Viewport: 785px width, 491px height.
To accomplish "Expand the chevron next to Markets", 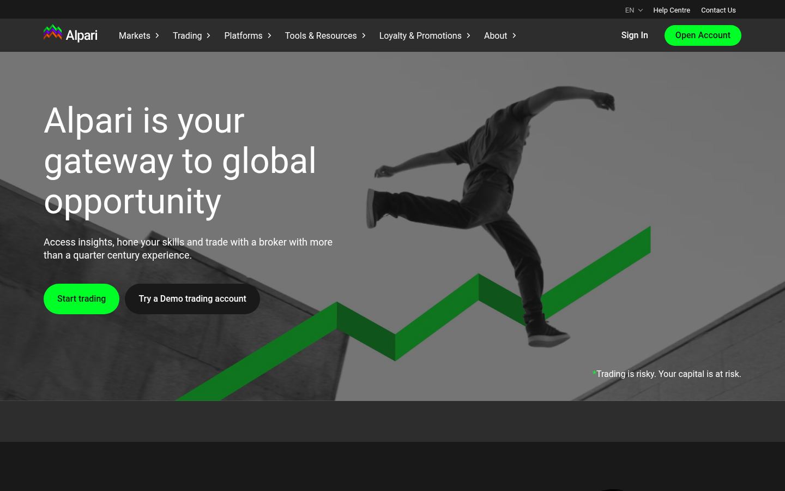I will 157,35.
